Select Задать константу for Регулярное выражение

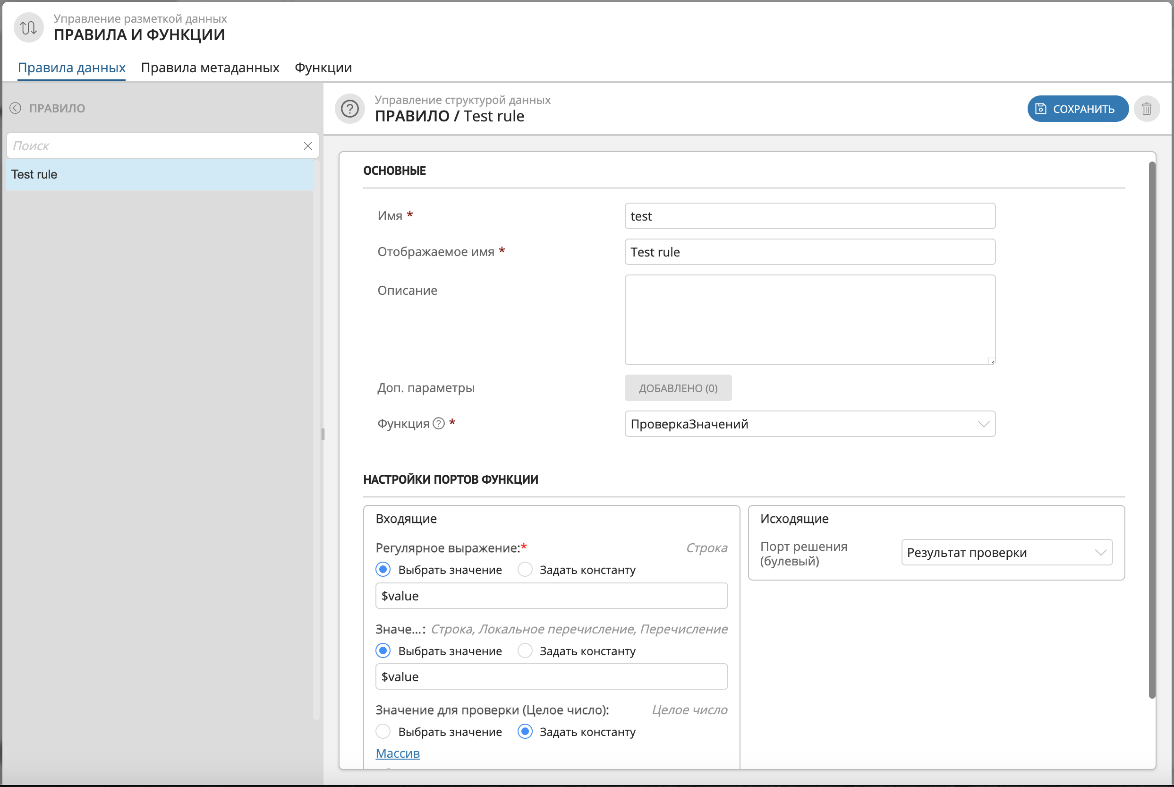click(x=525, y=570)
